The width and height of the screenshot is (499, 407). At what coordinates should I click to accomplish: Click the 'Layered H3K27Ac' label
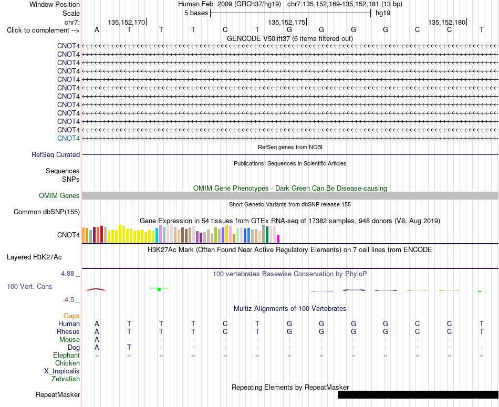pos(34,257)
